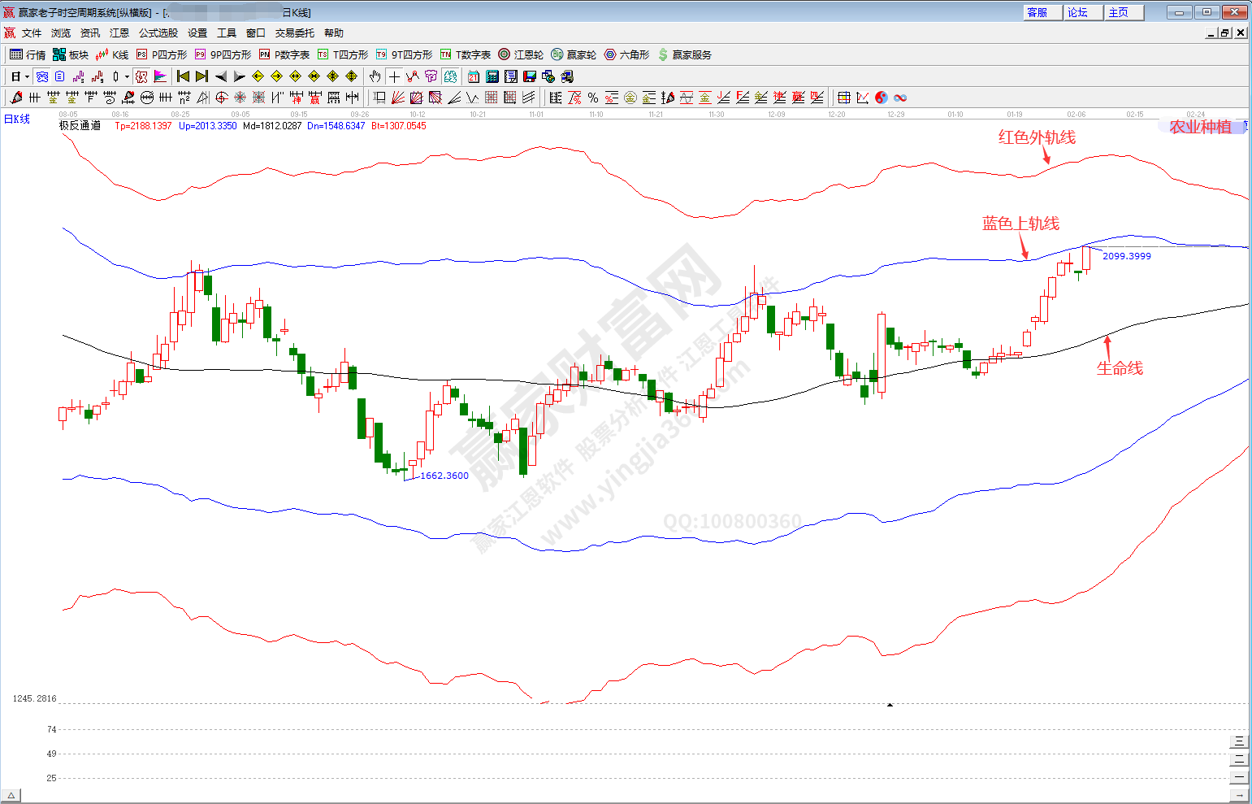Viewport: 1252px width, 804px height.
Task: Expand the 日 period dropdown arrow
Action: point(27,76)
